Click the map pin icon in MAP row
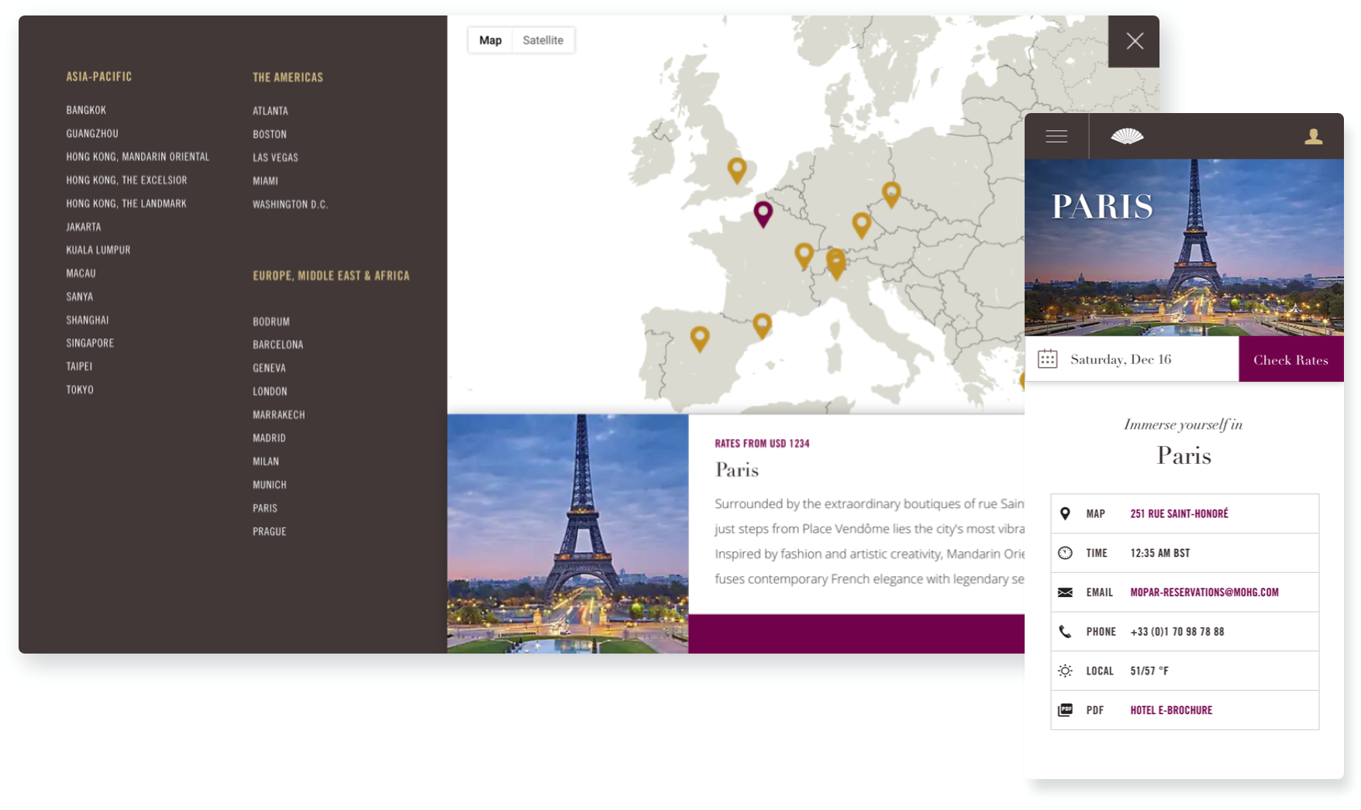 point(1065,513)
